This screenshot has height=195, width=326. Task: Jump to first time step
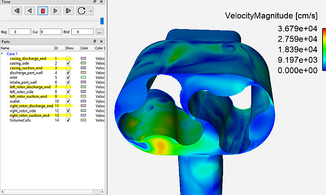(x=17, y=11)
